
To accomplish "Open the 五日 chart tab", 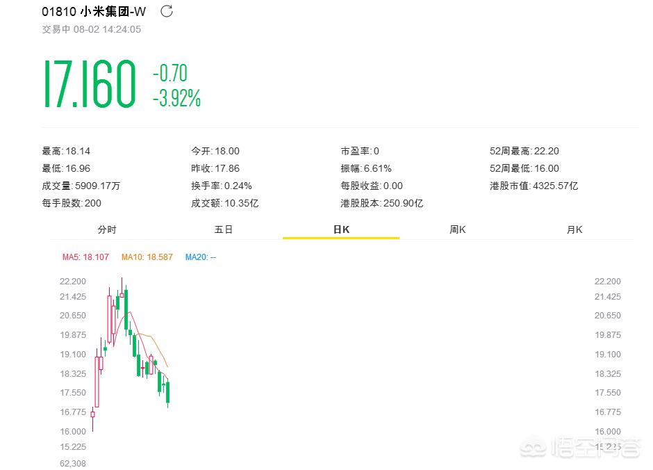I will coord(223,229).
